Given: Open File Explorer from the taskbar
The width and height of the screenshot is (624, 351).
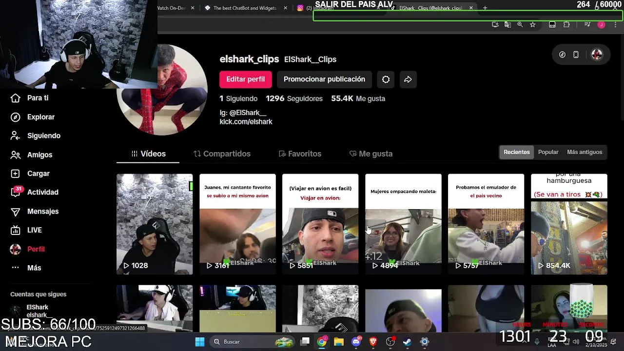Looking at the screenshot, I should pyautogui.click(x=339, y=342).
